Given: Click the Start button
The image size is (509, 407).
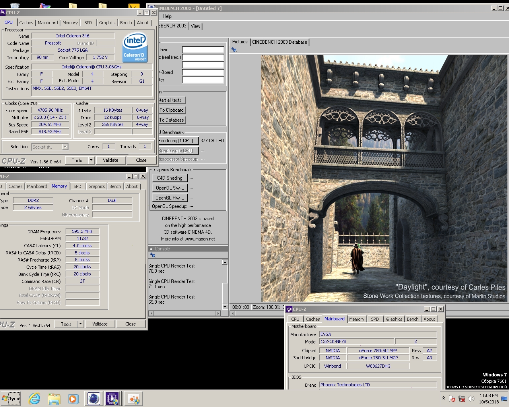Looking at the screenshot, I should click(x=11, y=399).
